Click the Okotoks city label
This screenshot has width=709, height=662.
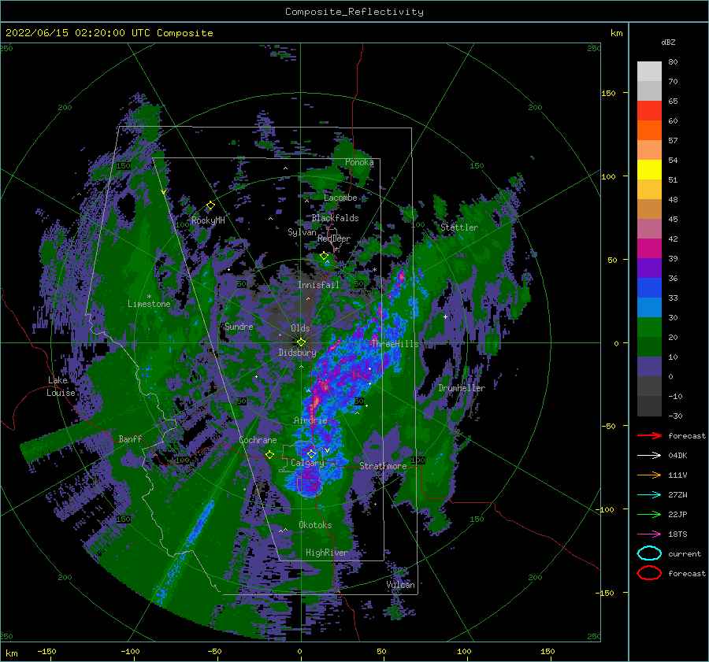(315, 525)
